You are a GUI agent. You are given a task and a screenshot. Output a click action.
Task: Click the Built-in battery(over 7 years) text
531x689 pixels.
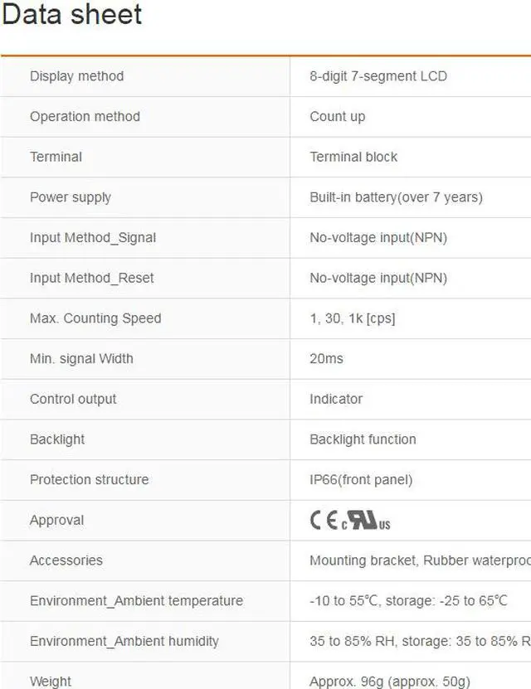pyautogui.click(x=396, y=197)
